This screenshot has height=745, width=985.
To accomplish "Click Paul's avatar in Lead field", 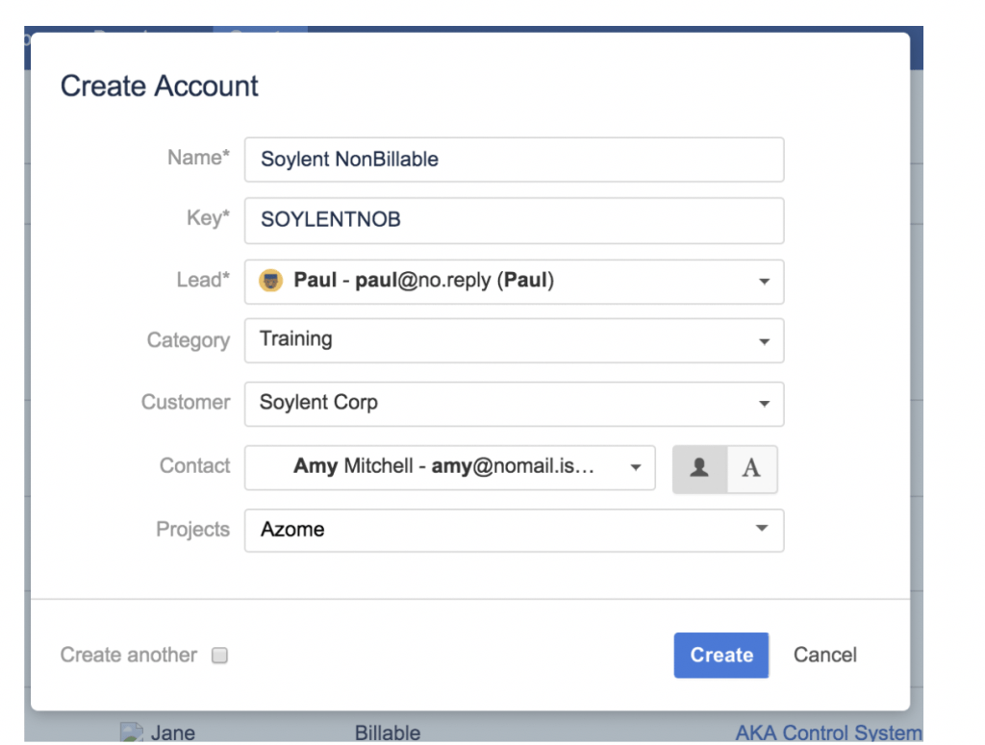I will [x=270, y=281].
